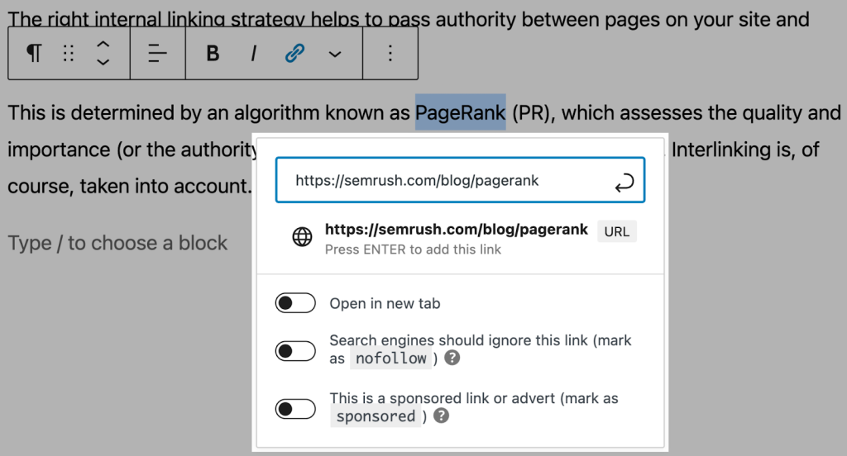Enable the Open in new tab toggle
This screenshot has width=847, height=456.
[x=295, y=303]
